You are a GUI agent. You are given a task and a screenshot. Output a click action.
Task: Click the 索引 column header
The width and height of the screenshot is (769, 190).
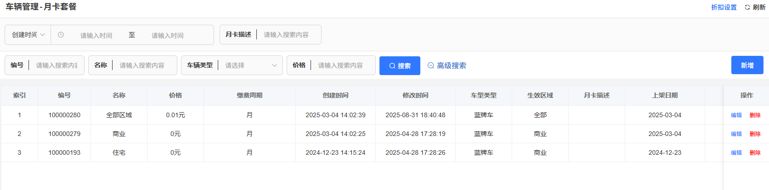coord(19,95)
